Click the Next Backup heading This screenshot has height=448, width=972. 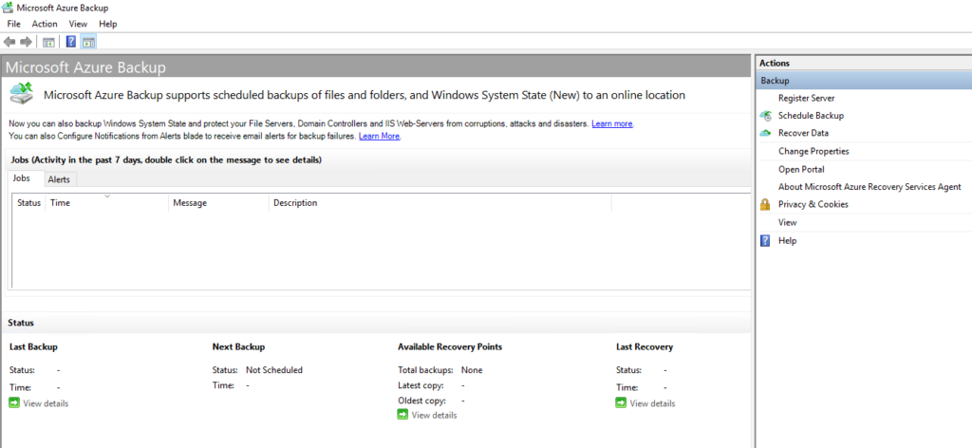tap(238, 347)
